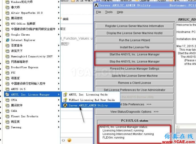196x144 pixels.
Task: Select the 网易邮箱助手 menu entry
Action: pyautogui.click(x=32, y=62)
